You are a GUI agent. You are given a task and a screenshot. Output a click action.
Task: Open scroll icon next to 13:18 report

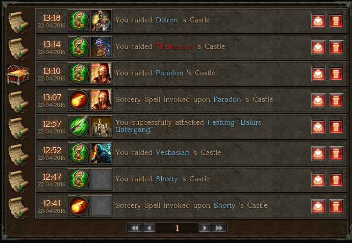coord(18,22)
